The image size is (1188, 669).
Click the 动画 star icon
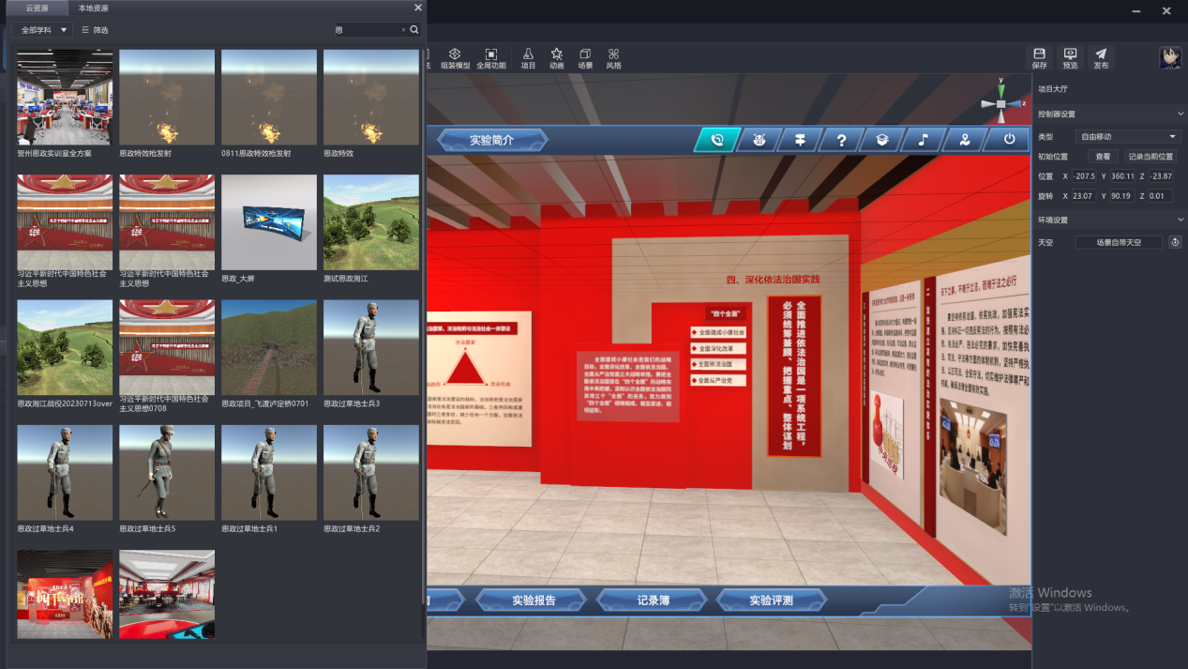click(556, 54)
